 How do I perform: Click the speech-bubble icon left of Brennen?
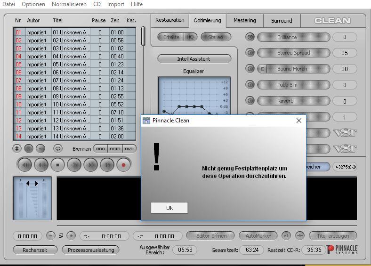point(58,149)
